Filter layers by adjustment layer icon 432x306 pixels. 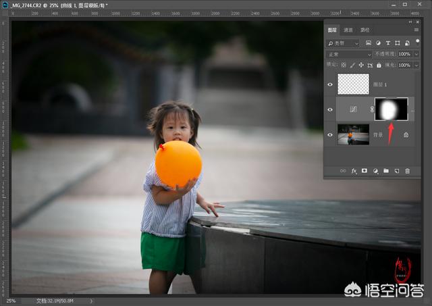pos(378,43)
